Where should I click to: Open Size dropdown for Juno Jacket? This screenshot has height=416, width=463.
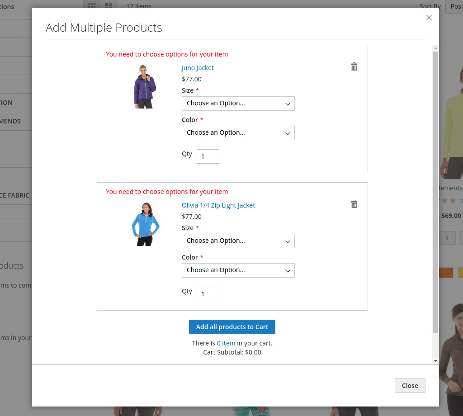238,104
